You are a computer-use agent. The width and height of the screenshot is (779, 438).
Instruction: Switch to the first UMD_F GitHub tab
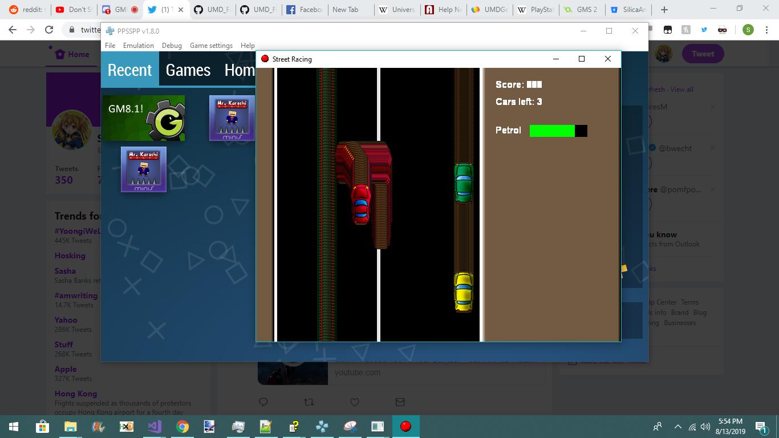point(211,10)
